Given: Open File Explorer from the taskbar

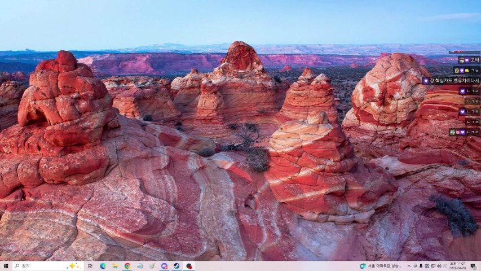Looking at the screenshot, I should click(x=115, y=266).
